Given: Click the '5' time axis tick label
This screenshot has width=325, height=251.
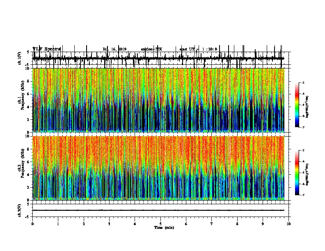Looking at the screenshot, I should click(160, 224).
